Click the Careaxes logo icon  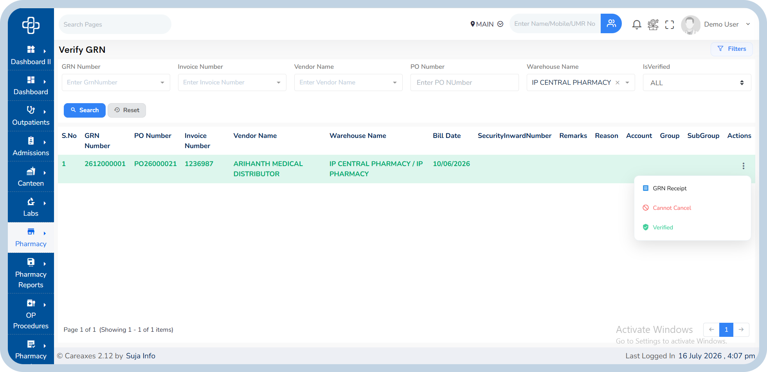(31, 25)
